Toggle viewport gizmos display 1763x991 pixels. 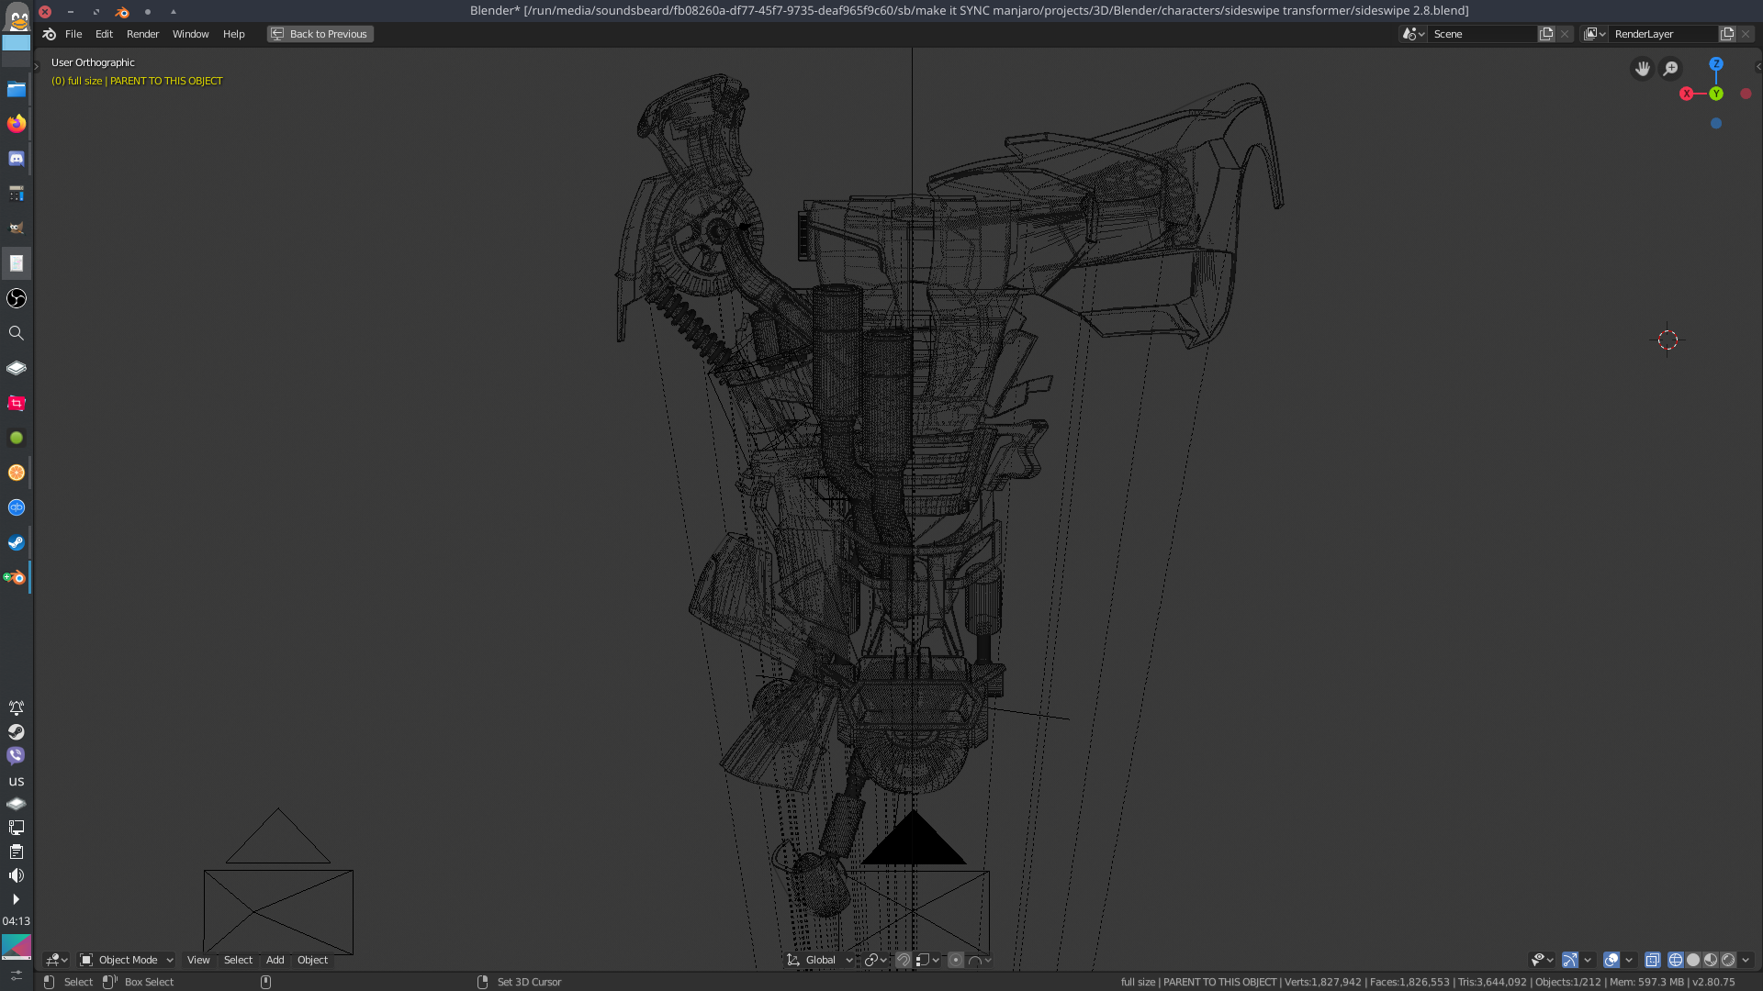[x=1570, y=960]
